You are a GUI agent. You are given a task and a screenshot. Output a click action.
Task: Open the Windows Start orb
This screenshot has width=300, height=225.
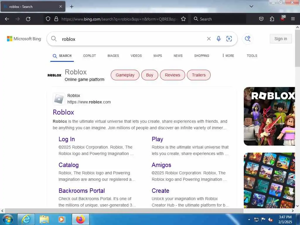[x=8, y=219]
